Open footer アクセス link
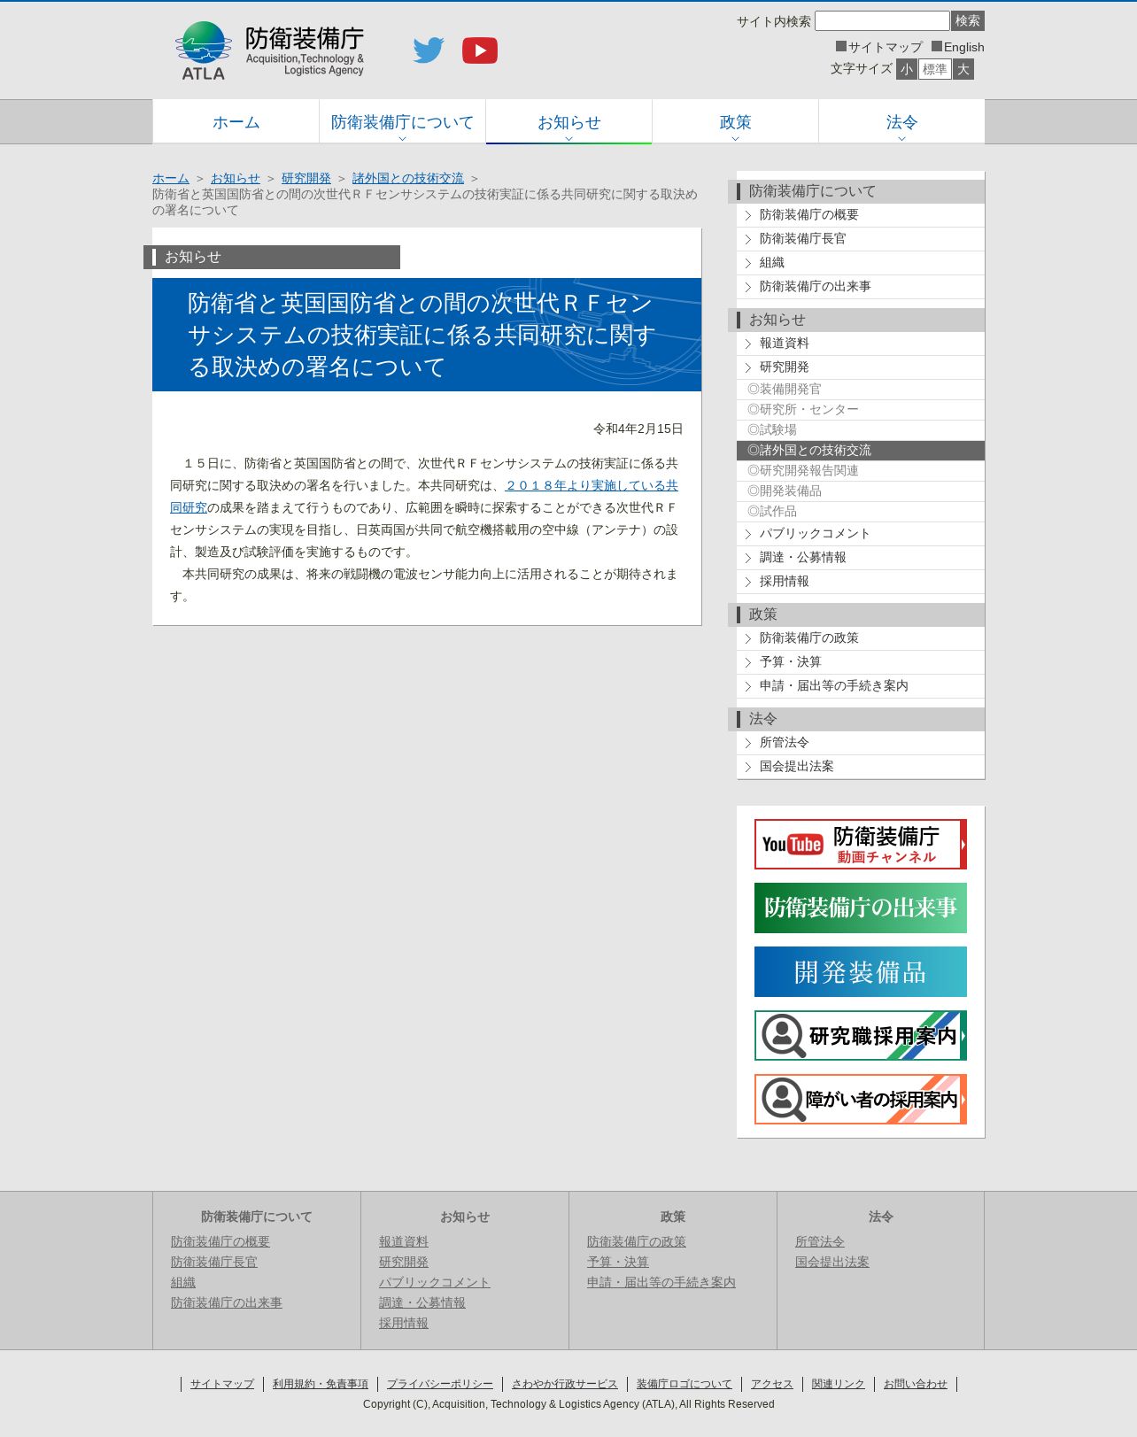The height and width of the screenshot is (1437, 1137). tap(772, 1384)
